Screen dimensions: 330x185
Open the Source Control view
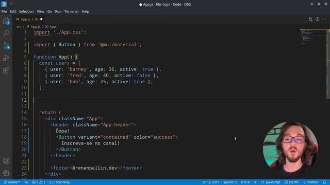[6, 46]
